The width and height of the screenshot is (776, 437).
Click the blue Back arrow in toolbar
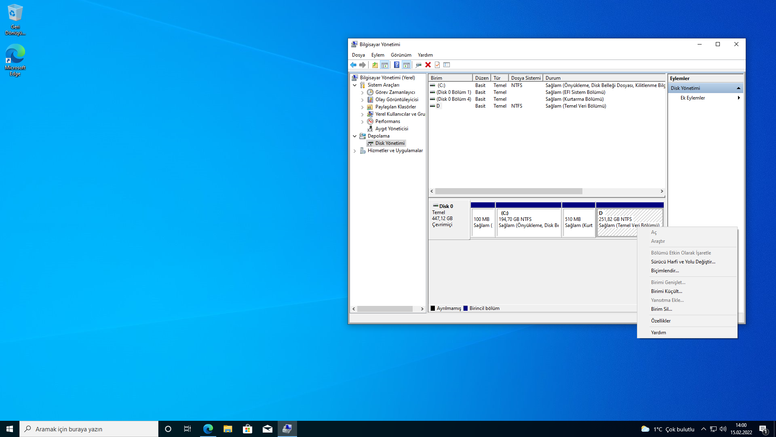click(353, 65)
